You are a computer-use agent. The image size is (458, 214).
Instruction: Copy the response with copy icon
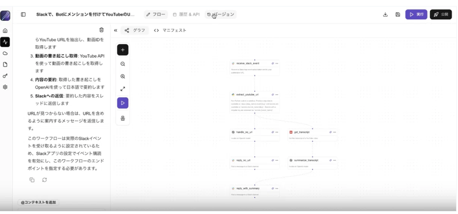32,180
